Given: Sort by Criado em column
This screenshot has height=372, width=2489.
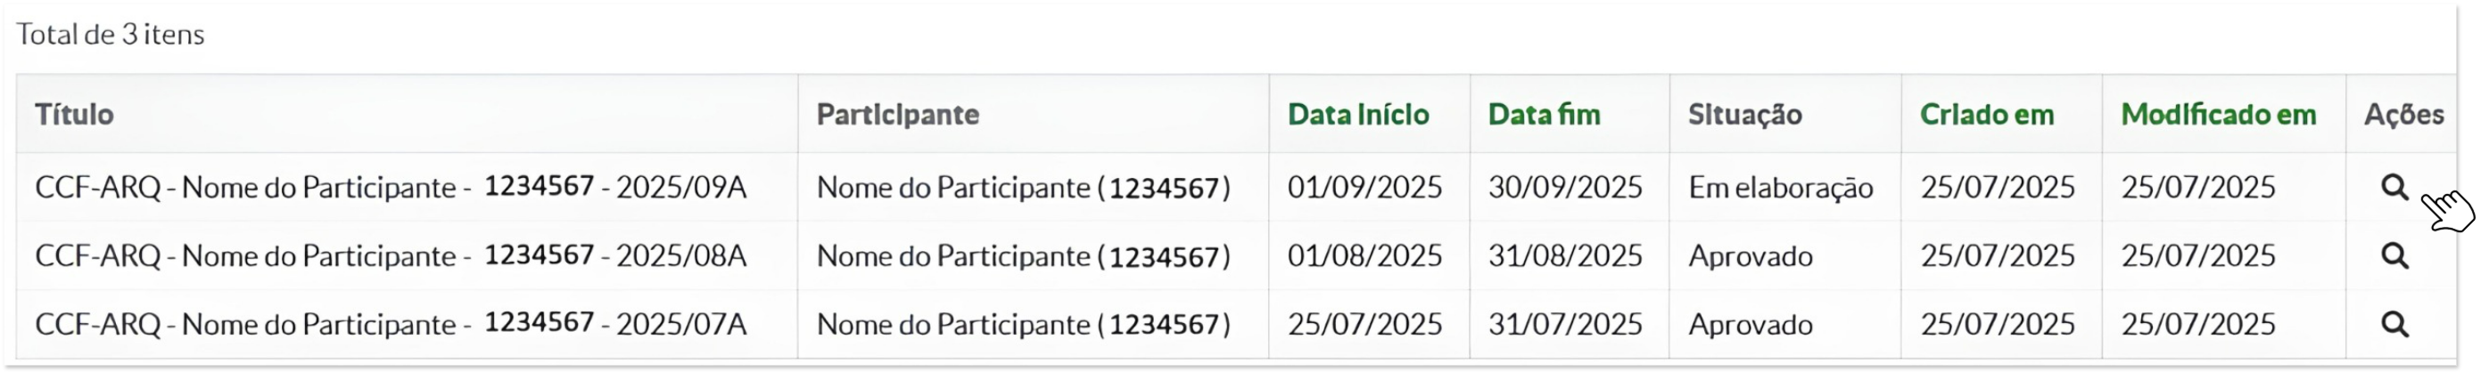Looking at the screenshot, I should click(1987, 115).
